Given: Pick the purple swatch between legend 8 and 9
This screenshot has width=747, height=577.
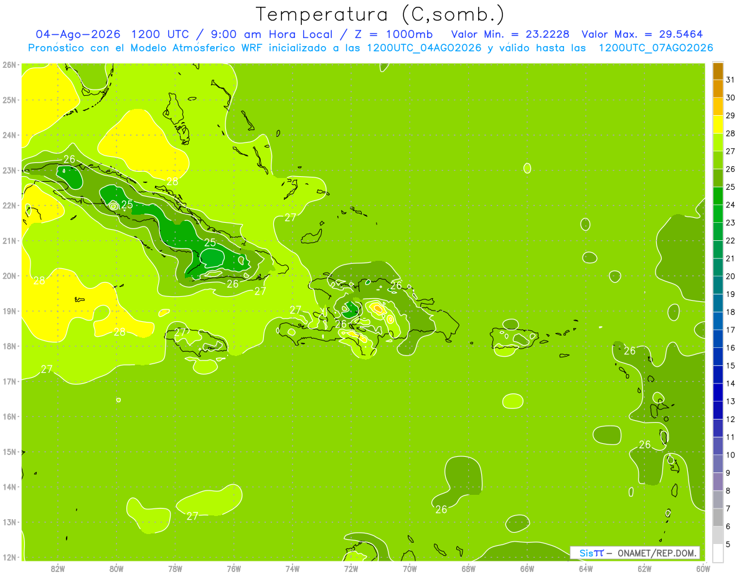Looking at the screenshot, I should [x=718, y=482].
